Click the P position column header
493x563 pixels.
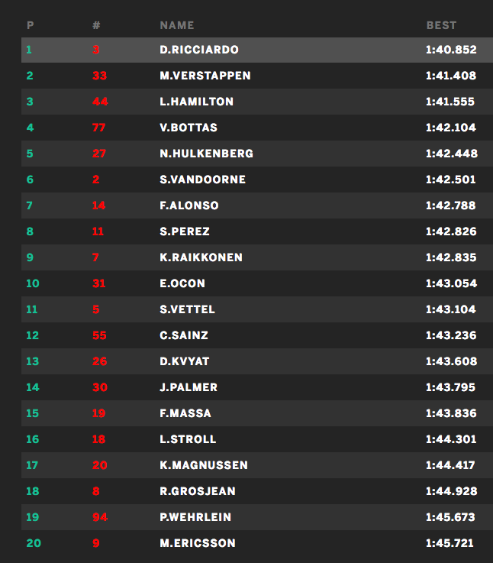click(31, 25)
